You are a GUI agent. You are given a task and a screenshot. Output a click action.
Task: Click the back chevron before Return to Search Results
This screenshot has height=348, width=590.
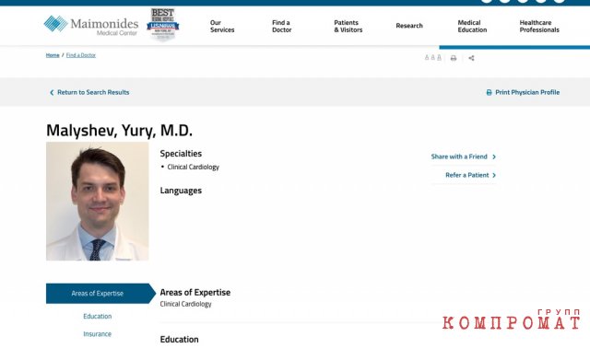click(52, 92)
